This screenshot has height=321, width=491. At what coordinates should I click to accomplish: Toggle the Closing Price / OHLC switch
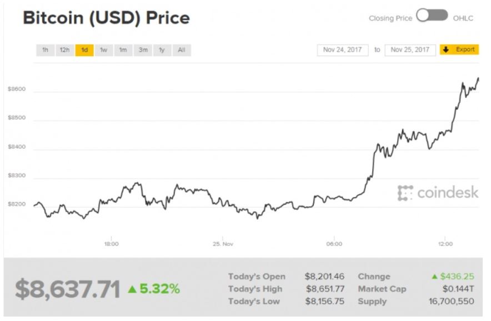click(x=432, y=16)
